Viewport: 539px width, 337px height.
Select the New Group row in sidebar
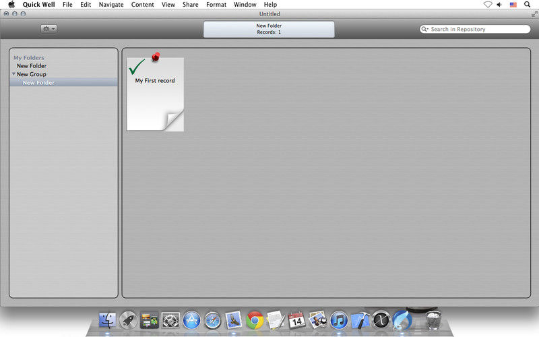[64, 74]
